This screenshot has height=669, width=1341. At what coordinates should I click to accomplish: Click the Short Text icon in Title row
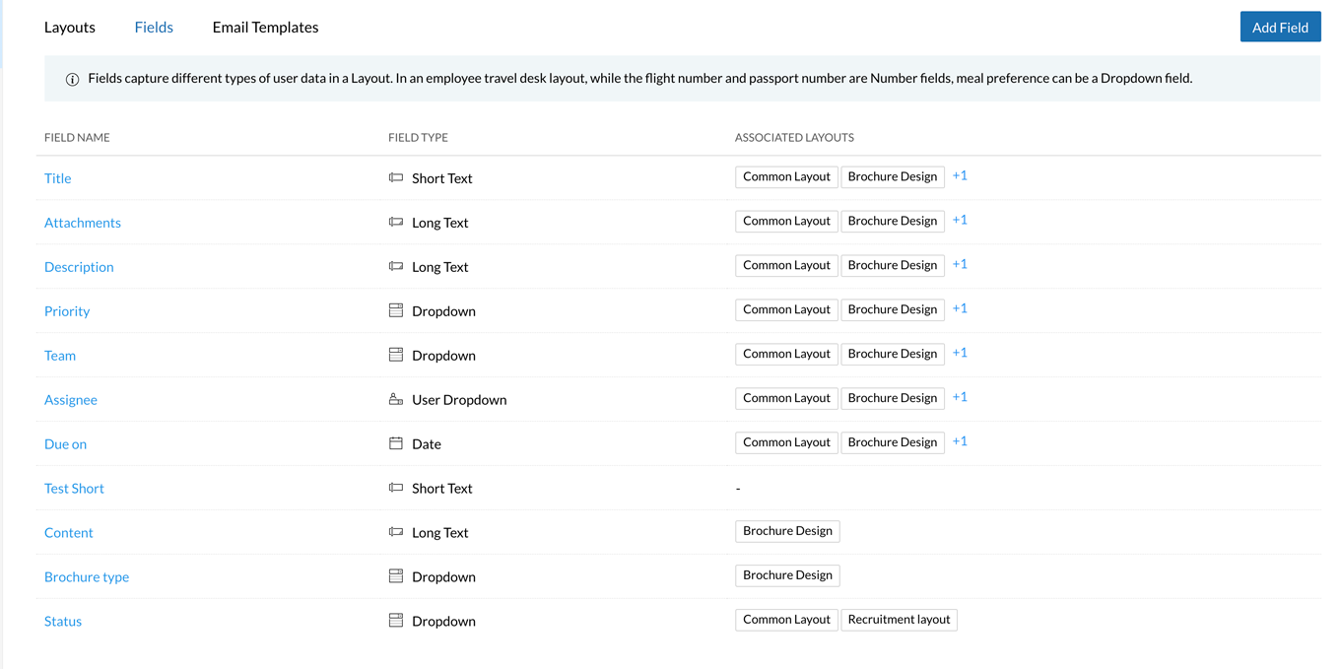click(x=396, y=178)
